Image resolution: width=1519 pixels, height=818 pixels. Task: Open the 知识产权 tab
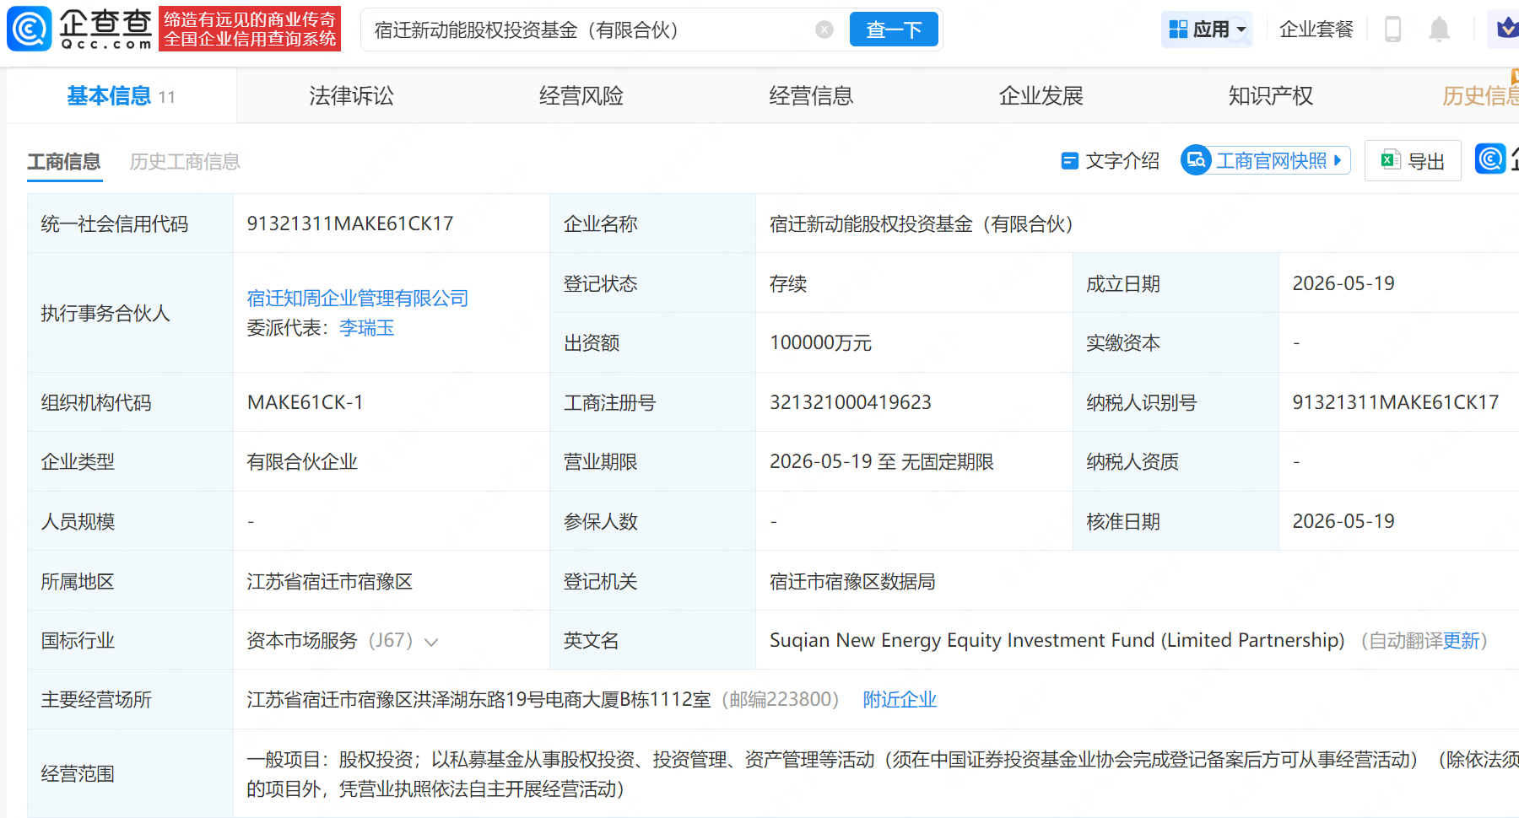tap(1271, 96)
